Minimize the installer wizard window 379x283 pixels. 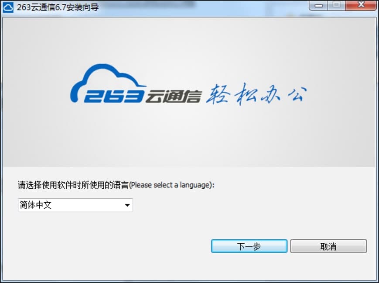(x=318, y=5)
